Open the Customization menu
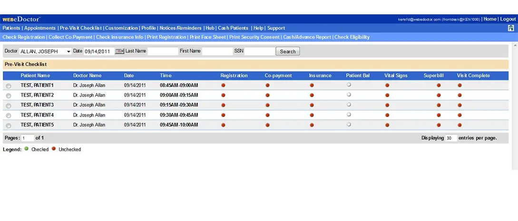 pos(122,28)
